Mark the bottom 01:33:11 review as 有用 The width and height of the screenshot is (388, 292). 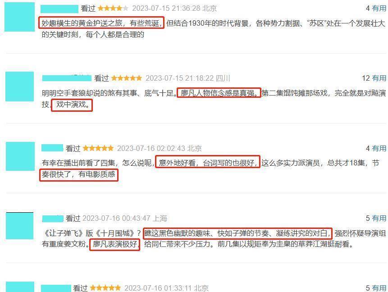[x=379, y=288]
